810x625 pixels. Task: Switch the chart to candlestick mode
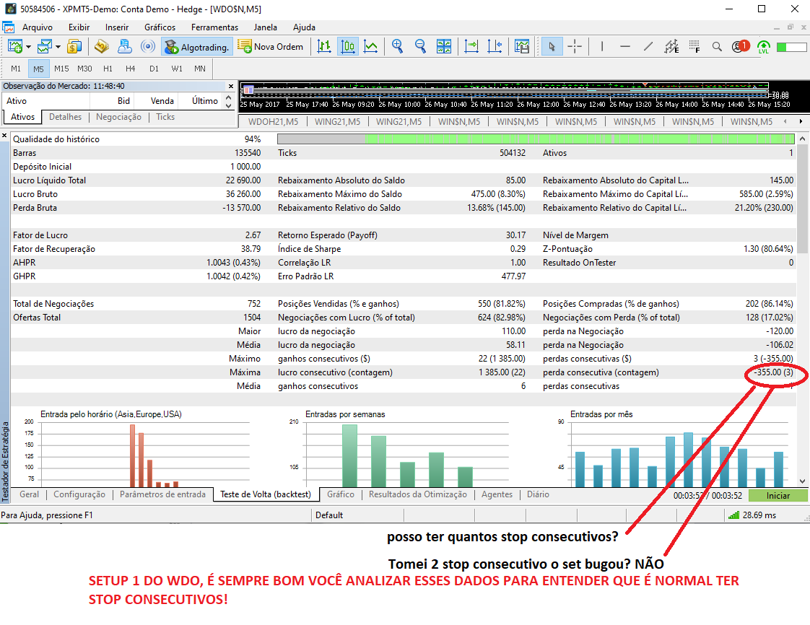point(347,47)
